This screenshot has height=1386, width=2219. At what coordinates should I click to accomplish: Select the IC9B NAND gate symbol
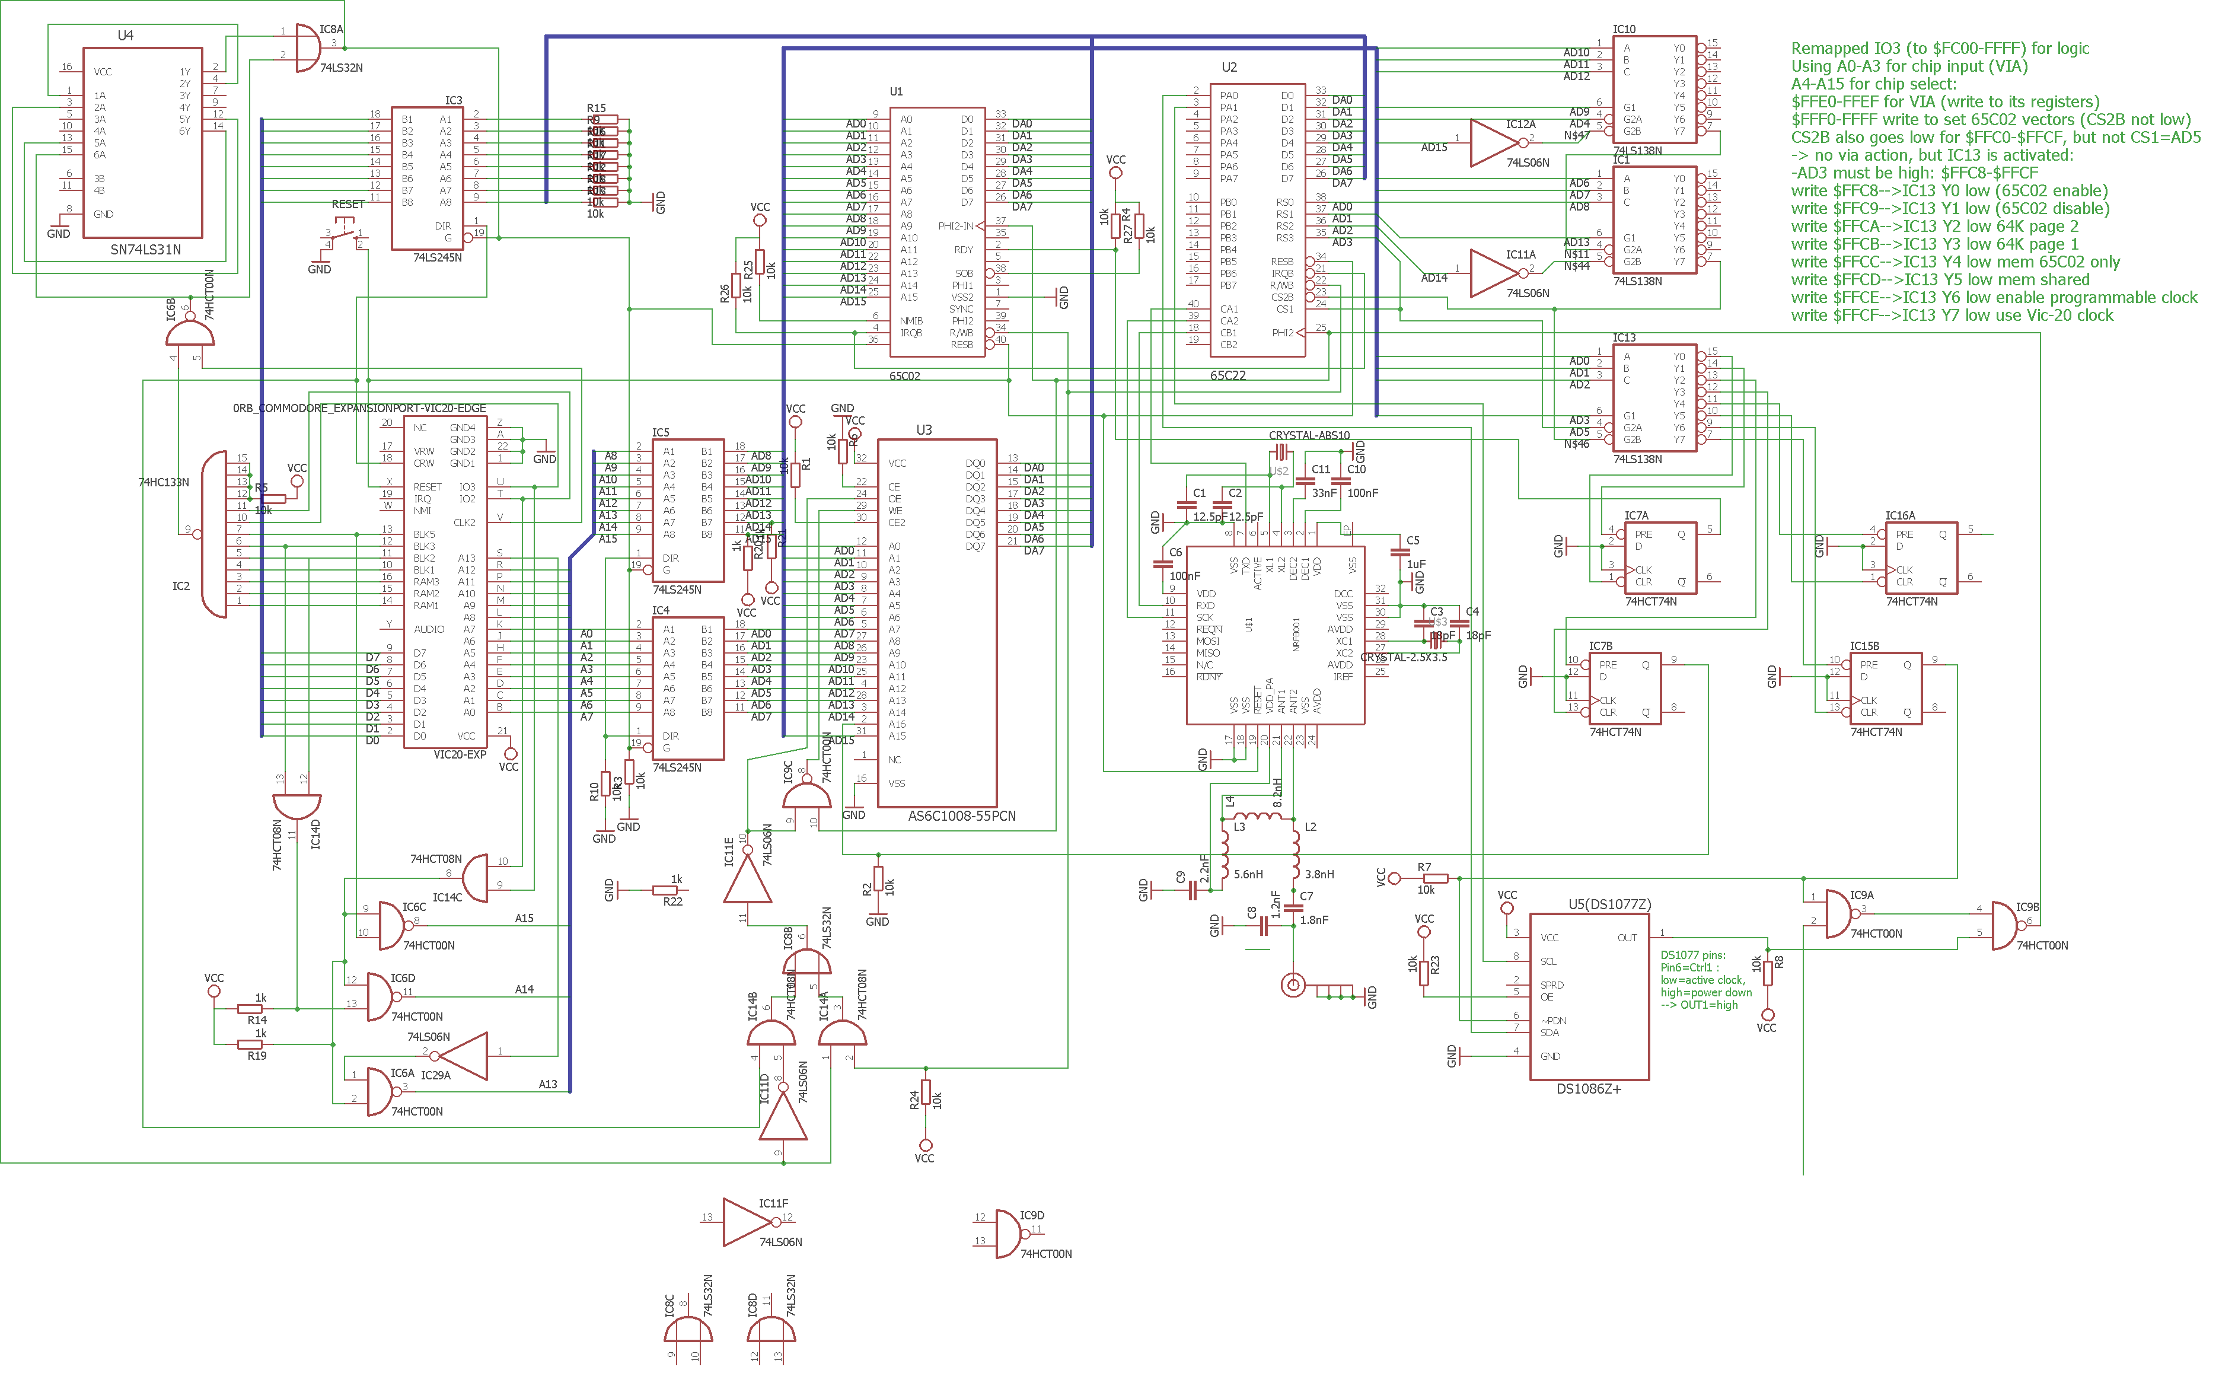(2004, 925)
